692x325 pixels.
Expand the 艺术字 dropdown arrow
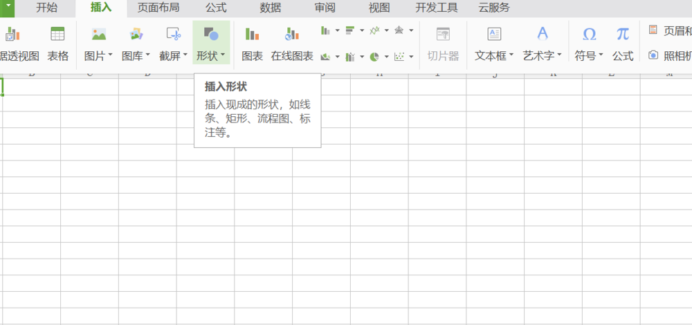[x=560, y=55]
